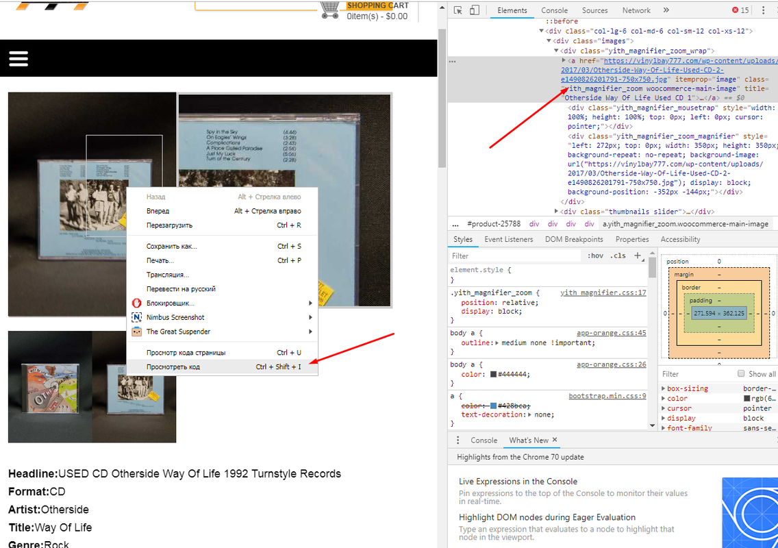Choose Просмотреть код in context menu
This screenshot has height=548, width=778.
(x=223, y=367)
